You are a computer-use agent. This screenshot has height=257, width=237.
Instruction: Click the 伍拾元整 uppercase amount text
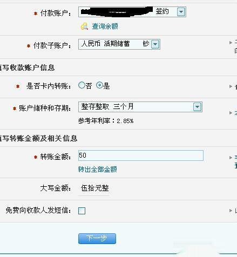(95, 188)
